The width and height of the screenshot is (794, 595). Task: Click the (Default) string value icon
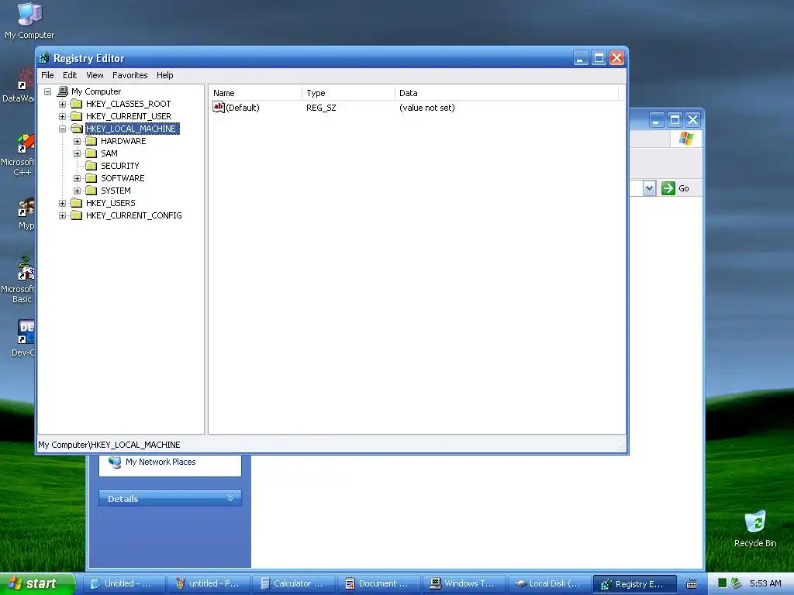pyautogui.click(x=218, y=107)
